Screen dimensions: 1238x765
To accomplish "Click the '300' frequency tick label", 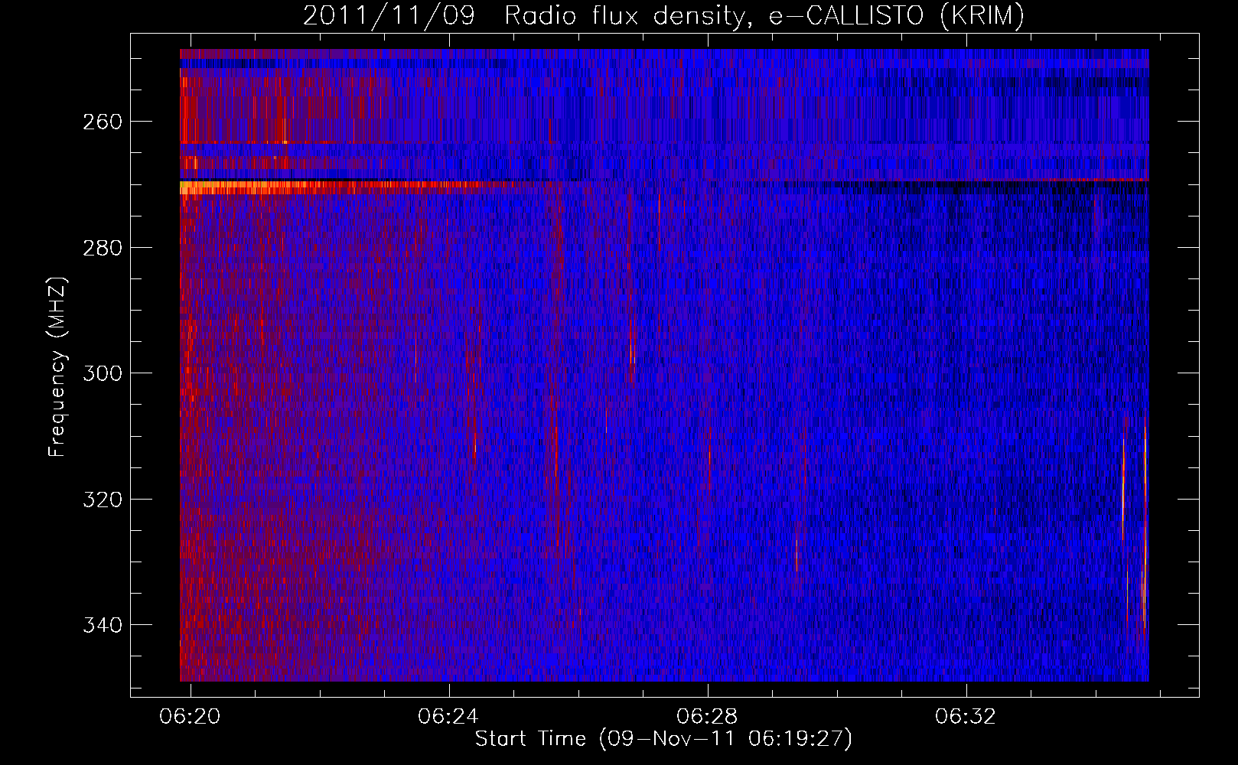I will coord(103,373).
